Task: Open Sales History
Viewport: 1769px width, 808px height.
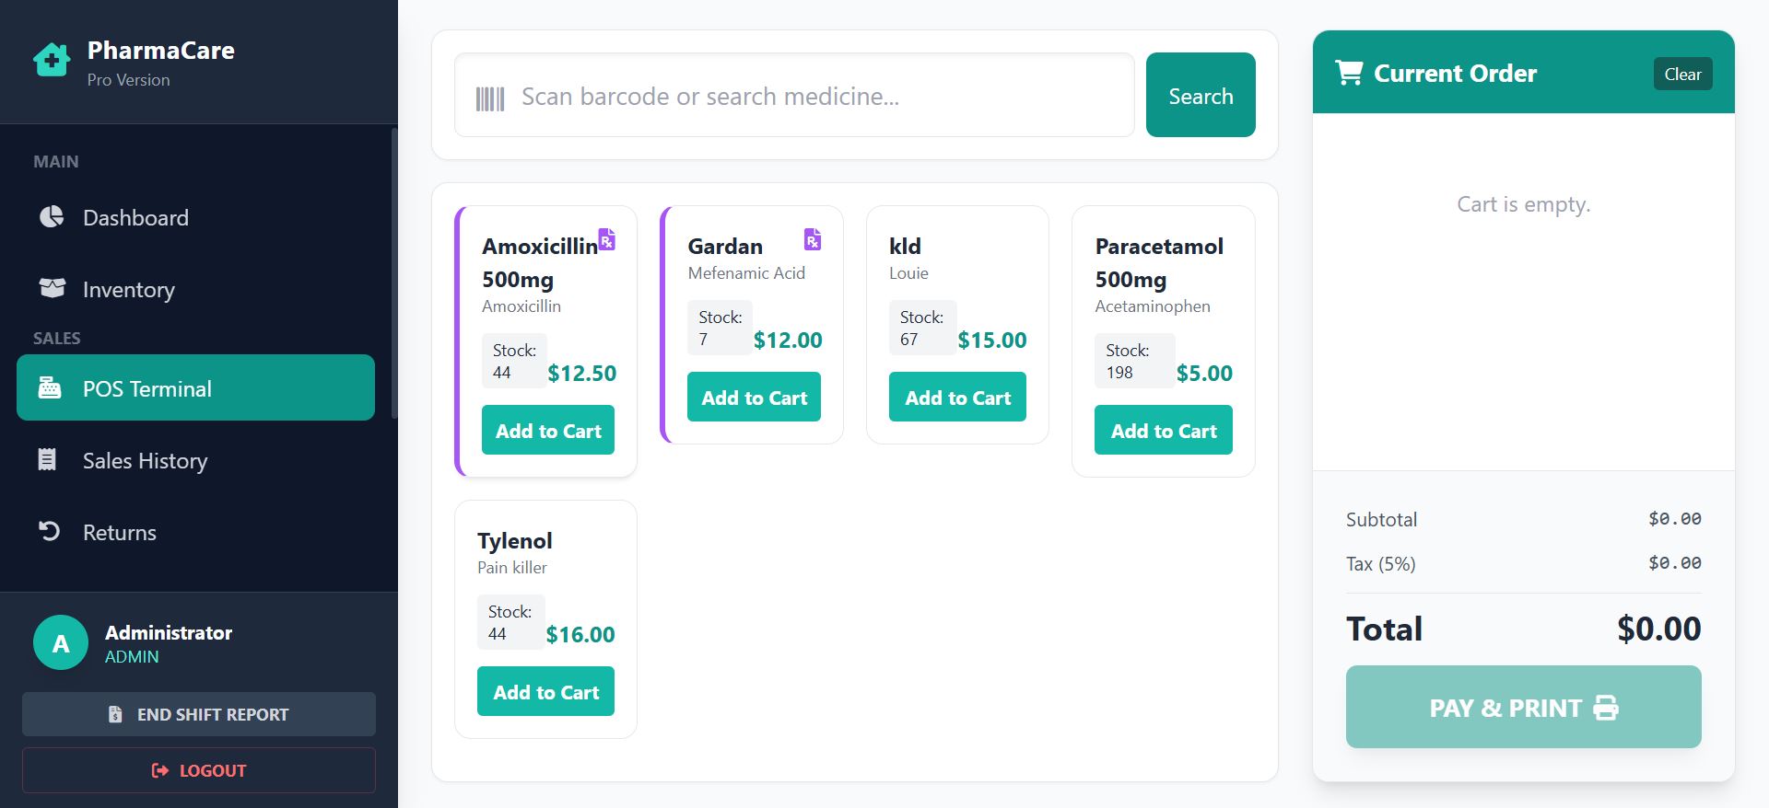Action: coord(195,460)
